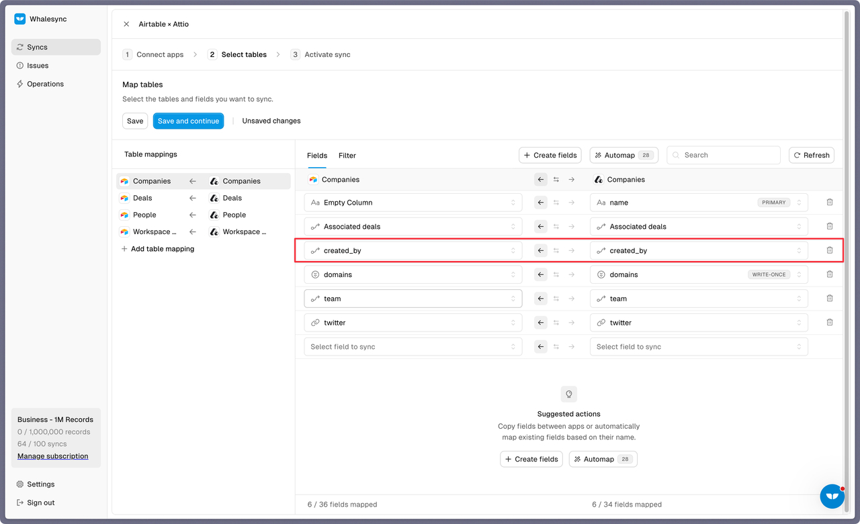Screen dimensions: 860x524
Task: Open the Operations page
Action: click(56, 84)
